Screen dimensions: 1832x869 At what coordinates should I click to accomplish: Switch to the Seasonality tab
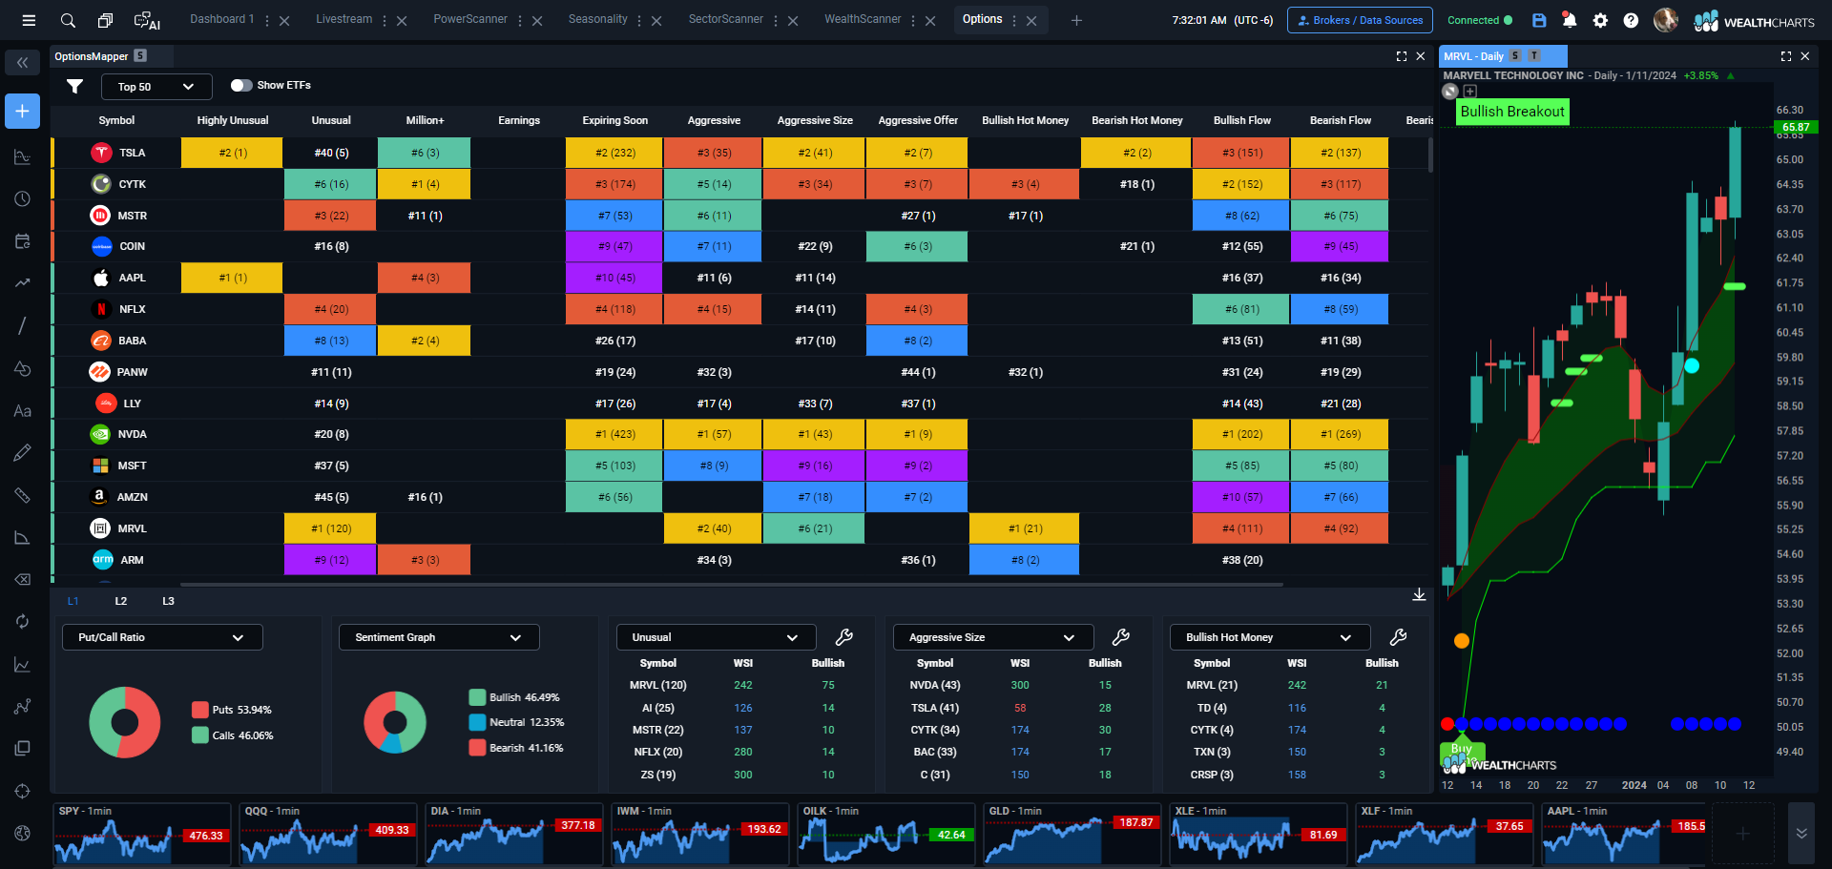(598, 19)
